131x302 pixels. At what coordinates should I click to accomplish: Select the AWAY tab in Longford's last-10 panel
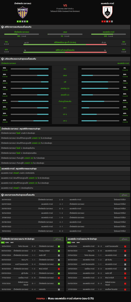78,242
